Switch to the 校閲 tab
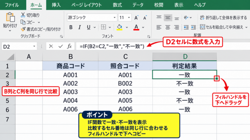This screenshot has height=140, width=250. (159, 5)
